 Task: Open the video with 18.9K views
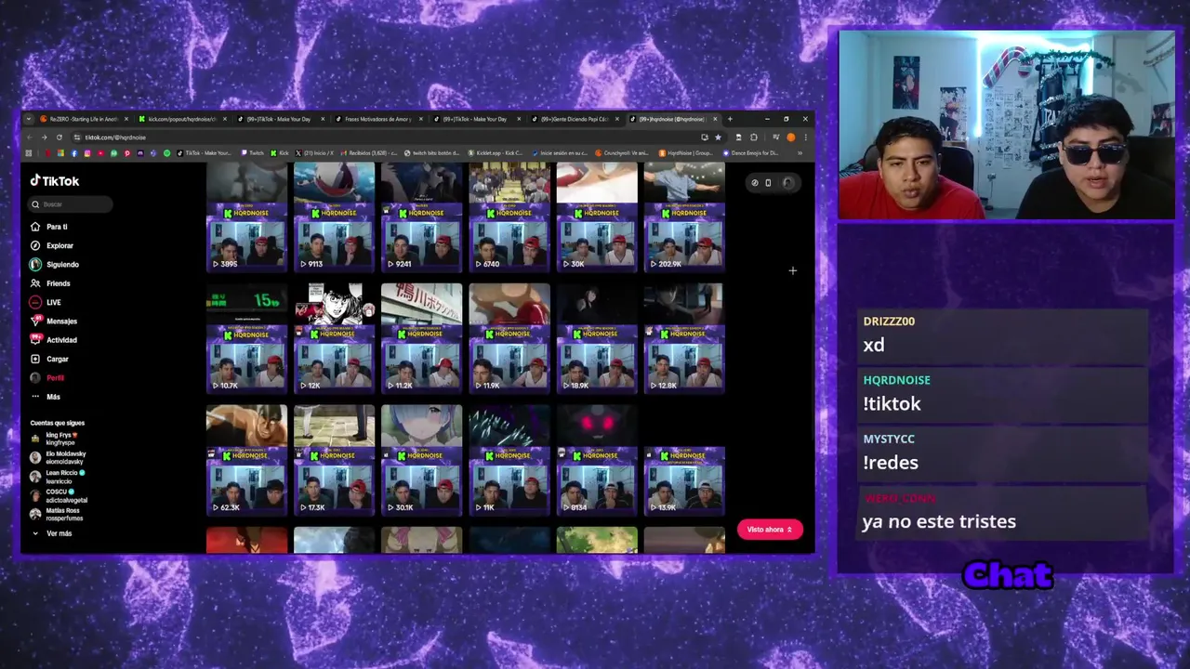pos(597,338)
